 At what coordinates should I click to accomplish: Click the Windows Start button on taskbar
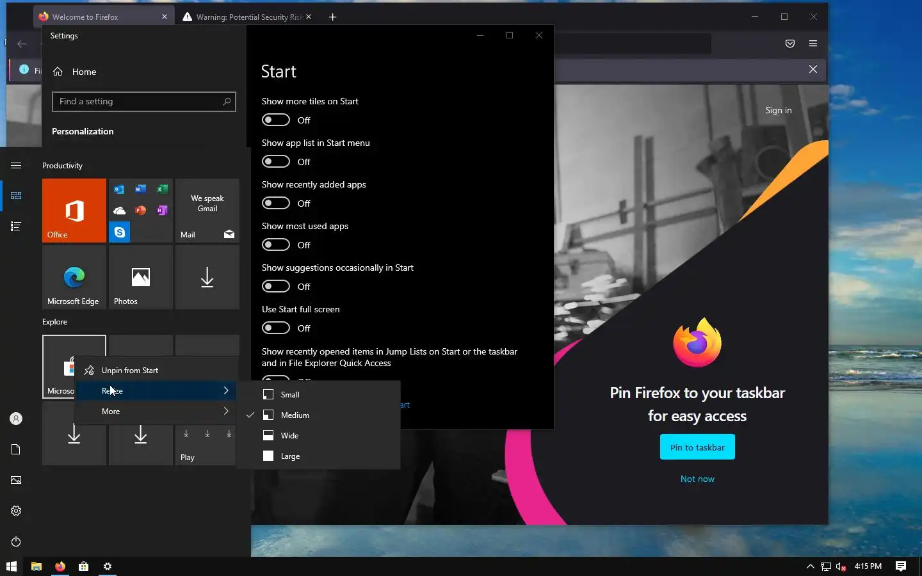tap(12, 566)
